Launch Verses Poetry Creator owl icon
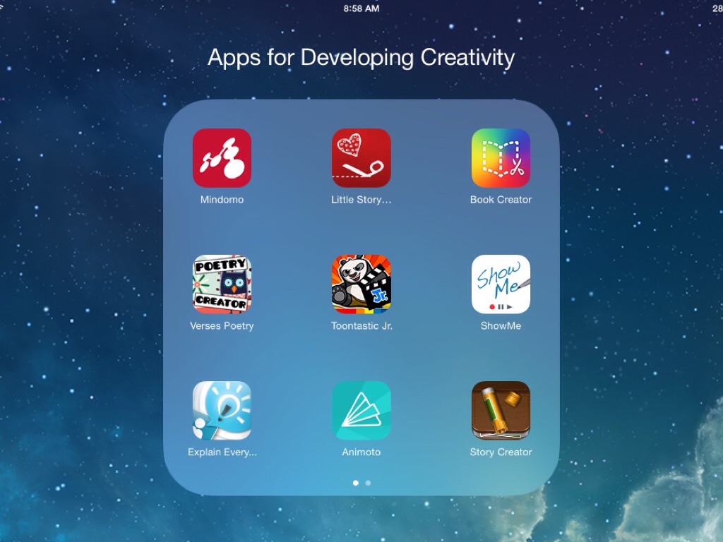Viewport: 723px width, 542px height. 222,284
